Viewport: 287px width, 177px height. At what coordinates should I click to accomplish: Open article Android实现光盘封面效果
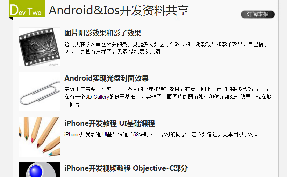coord(106,79)
